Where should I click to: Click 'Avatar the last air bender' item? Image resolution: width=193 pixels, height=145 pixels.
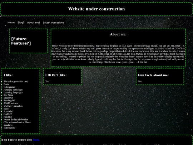(x=17, y=122)
